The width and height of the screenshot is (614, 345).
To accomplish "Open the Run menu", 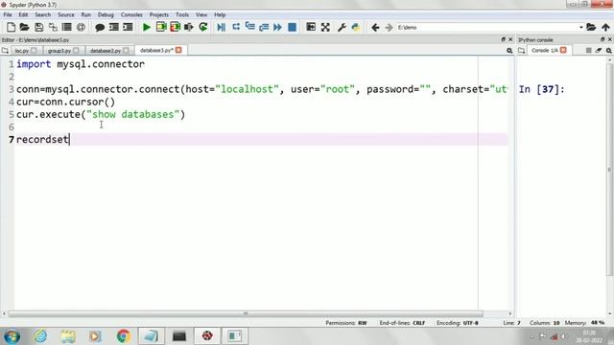I will click(x=86, y=15).
